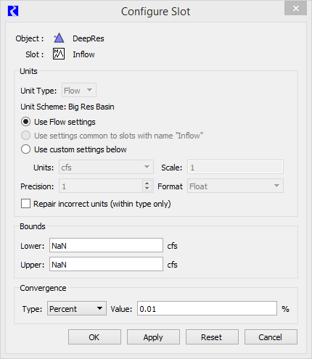Decrease Precision with the down arrow
312x359 pixels.
click(x=147, y=189)
